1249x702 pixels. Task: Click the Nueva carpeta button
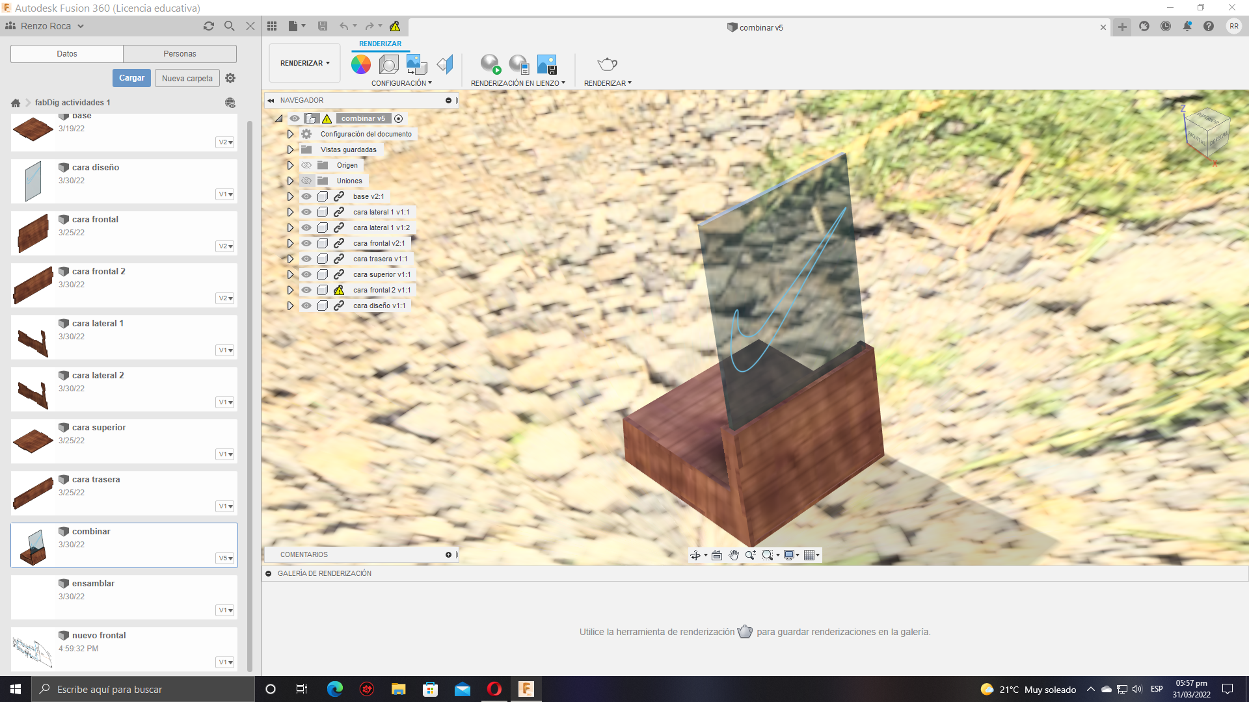187,78
